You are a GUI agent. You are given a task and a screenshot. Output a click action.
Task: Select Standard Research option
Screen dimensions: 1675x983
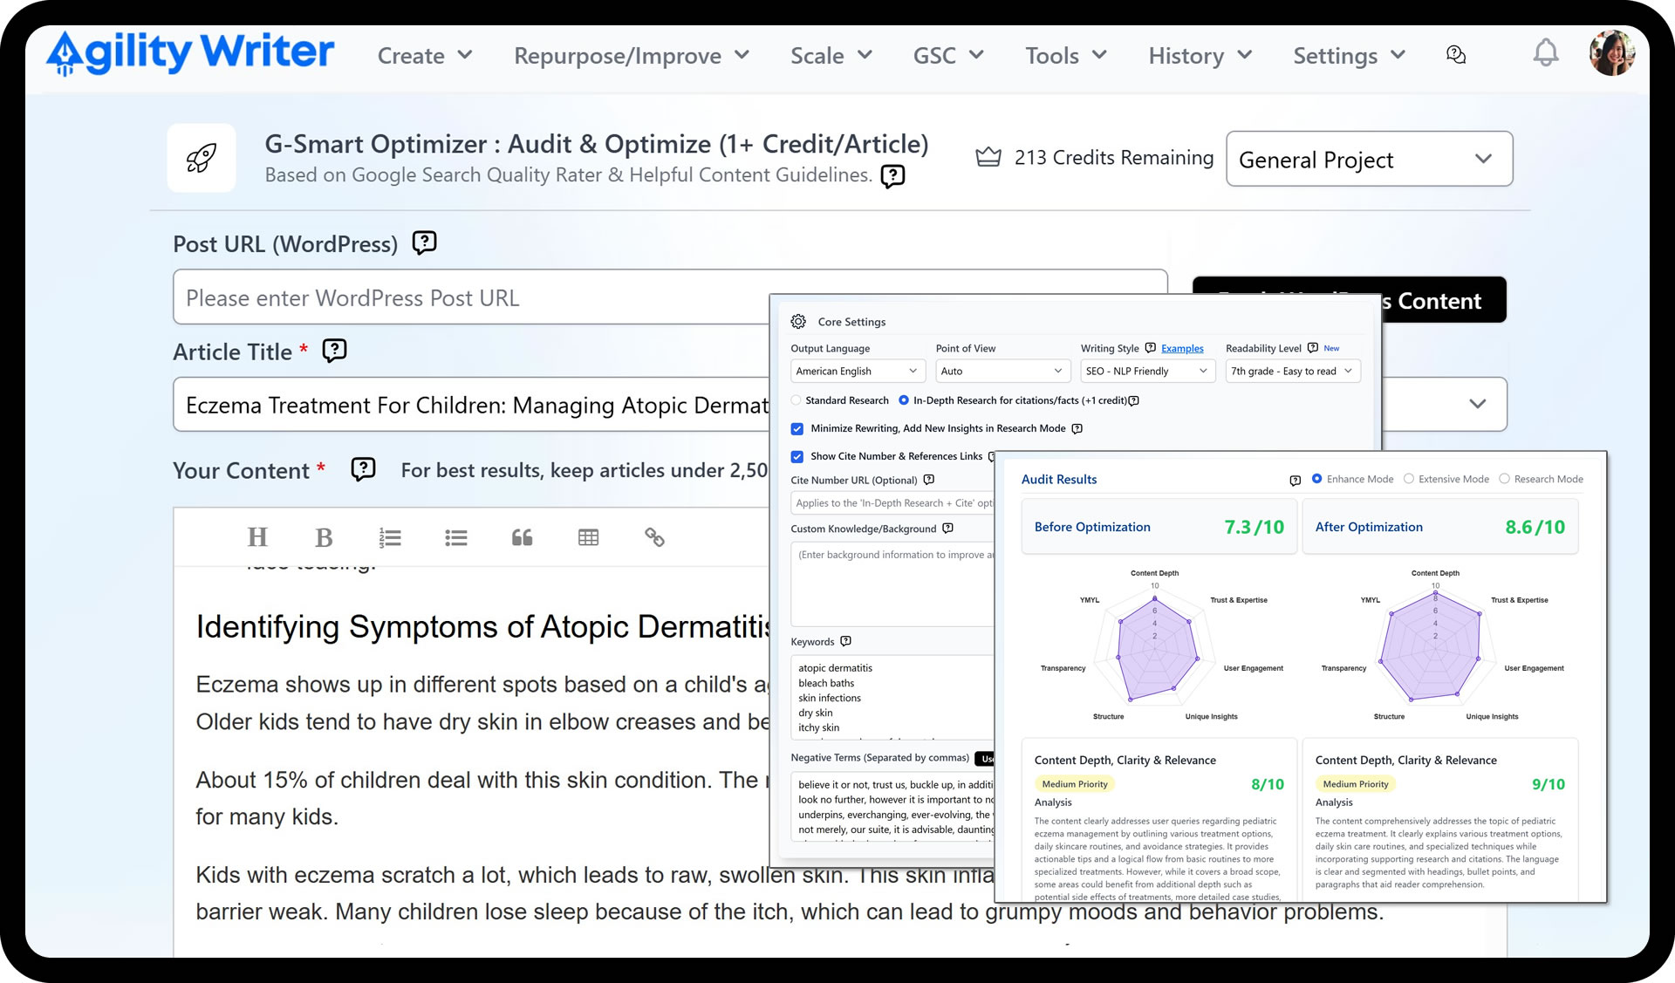pyautogui.click(x=796, y=400)
